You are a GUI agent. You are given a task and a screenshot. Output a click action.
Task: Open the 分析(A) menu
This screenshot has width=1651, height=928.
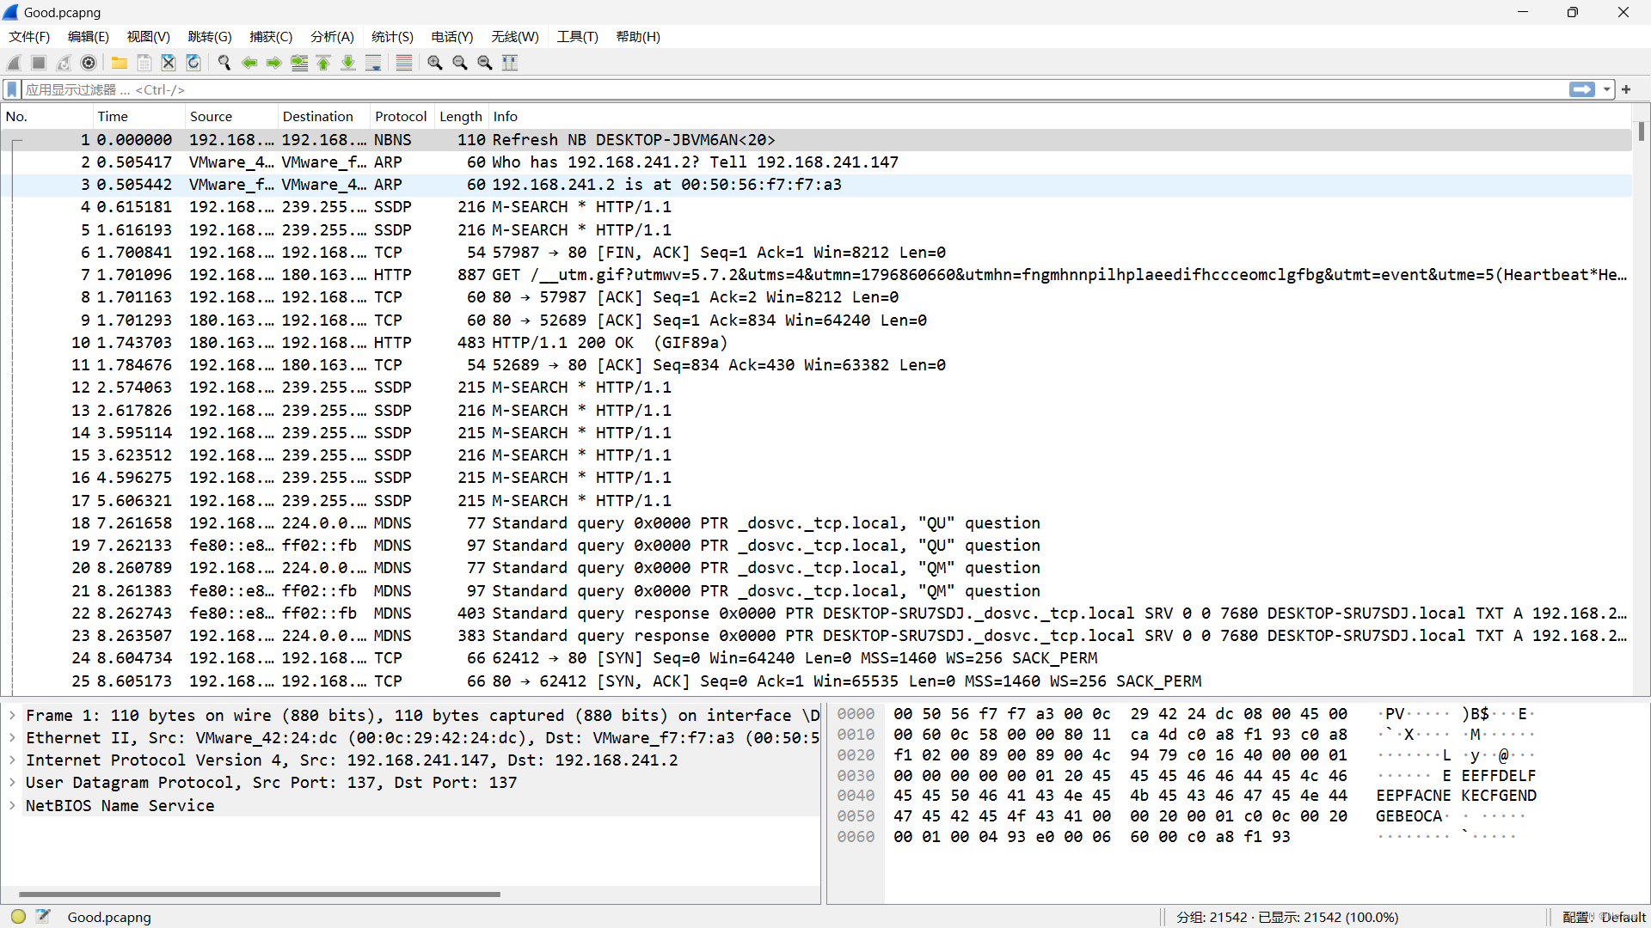(x=332, y=37)
